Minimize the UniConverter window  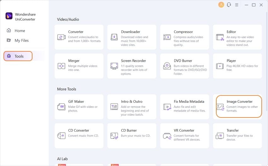tap(246, 5)
